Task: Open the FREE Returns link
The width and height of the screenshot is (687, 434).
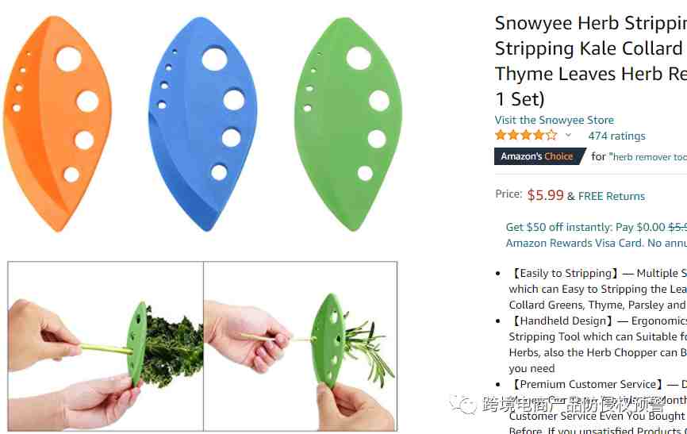Action: tap(611, 196)
